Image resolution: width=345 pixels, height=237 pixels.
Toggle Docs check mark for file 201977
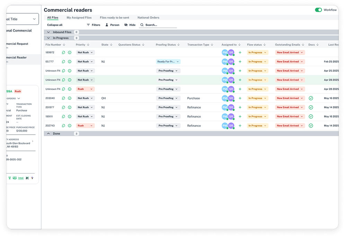pyautogui.click(x=311, y=107)
